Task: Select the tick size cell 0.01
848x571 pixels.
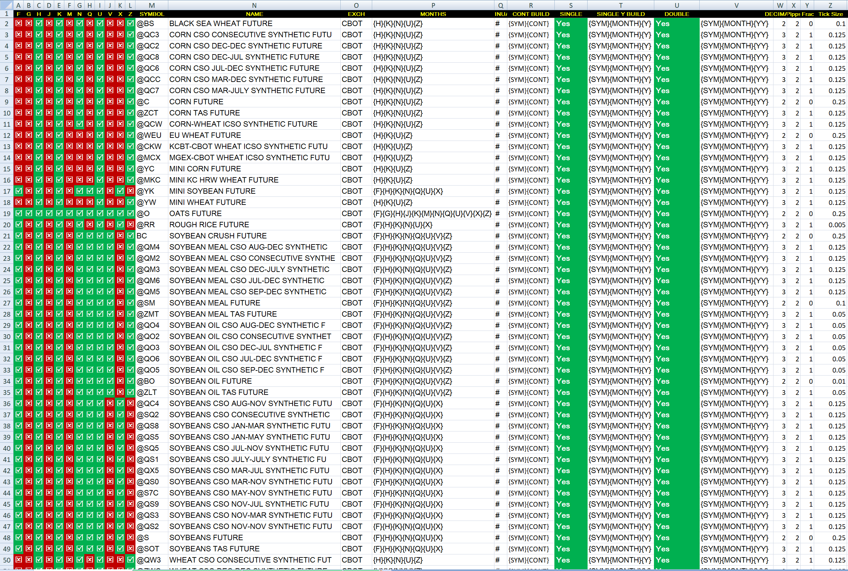Action: coord(830,381)
